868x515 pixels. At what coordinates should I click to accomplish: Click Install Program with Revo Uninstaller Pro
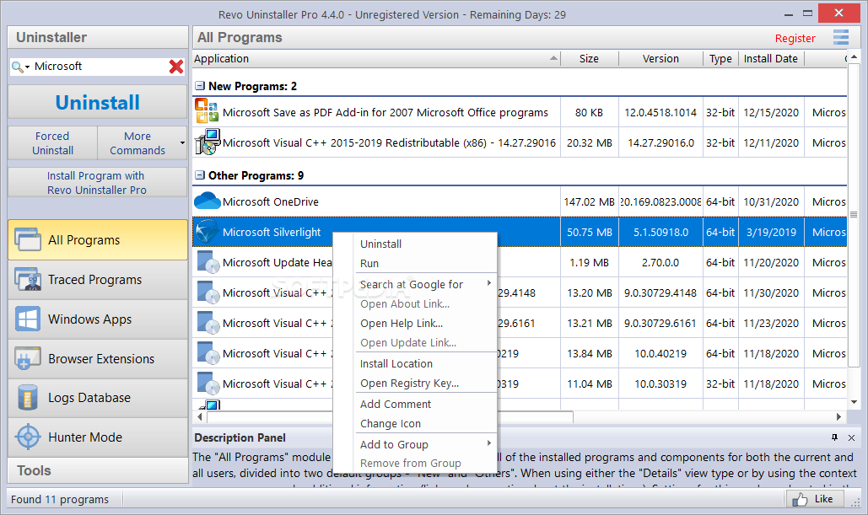[x=98, y=183]
